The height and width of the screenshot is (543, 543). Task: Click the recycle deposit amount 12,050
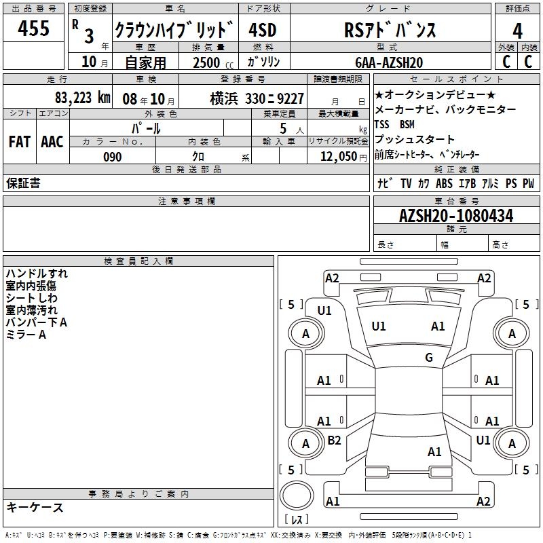[338, 156]
